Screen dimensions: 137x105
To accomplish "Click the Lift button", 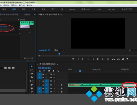I will (113, 59).
